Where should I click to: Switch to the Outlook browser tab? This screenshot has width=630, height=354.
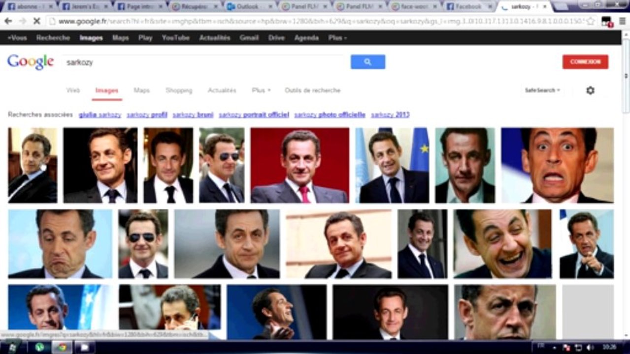pyautogui.click(x=249, y=7)
